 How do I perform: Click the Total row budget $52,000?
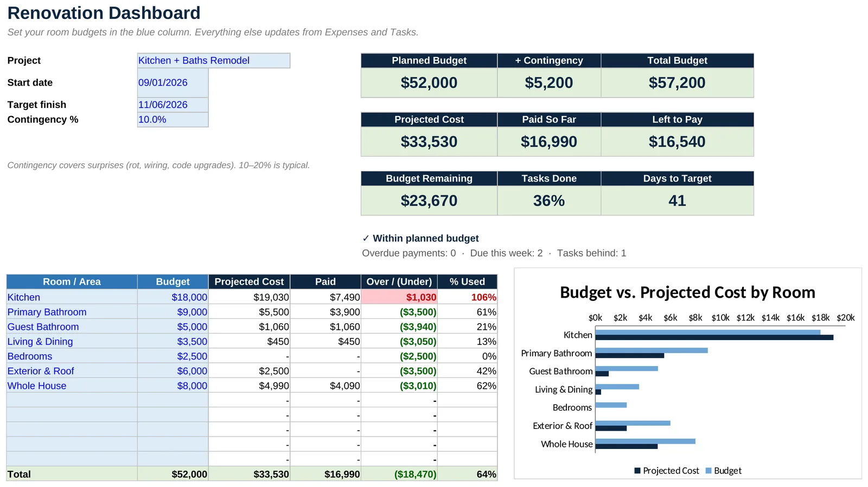point(173,474)
